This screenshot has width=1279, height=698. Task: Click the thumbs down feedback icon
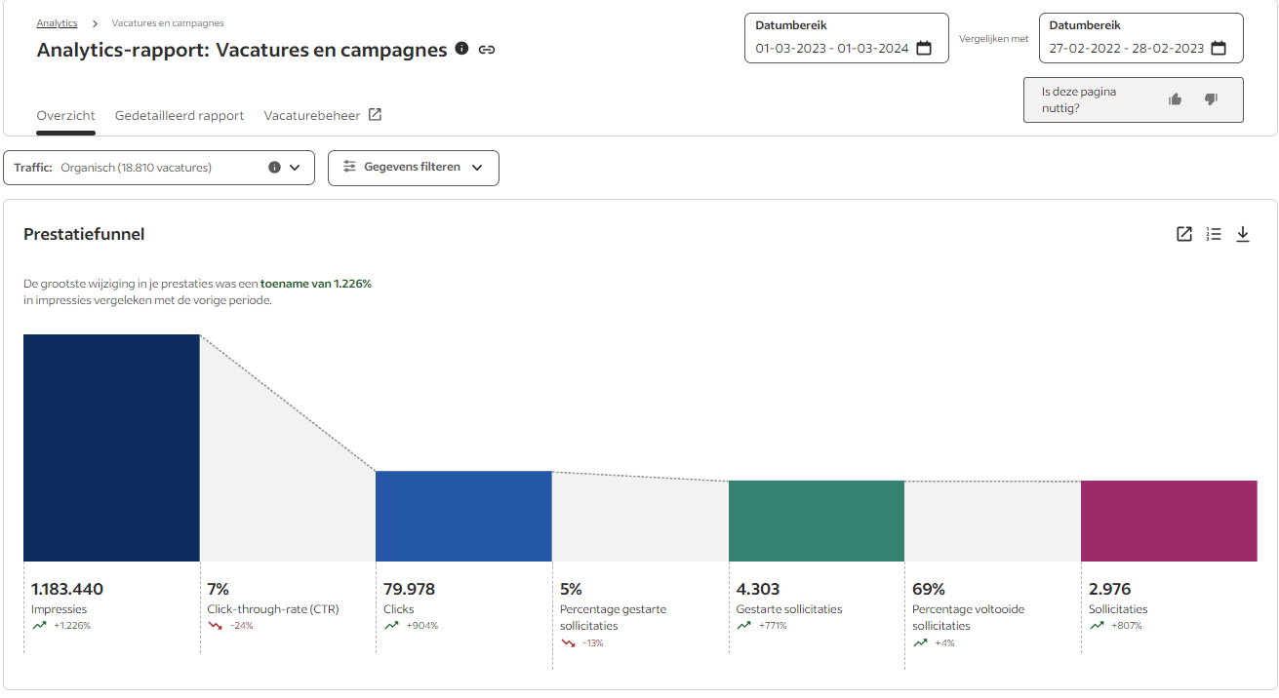coord(1211,99)
